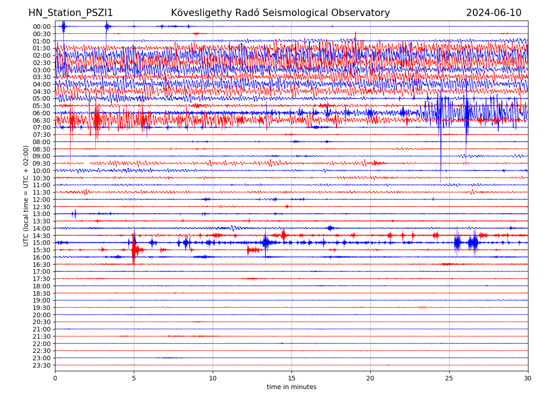Select the 20 minute tick label

[x=370, y=378]
